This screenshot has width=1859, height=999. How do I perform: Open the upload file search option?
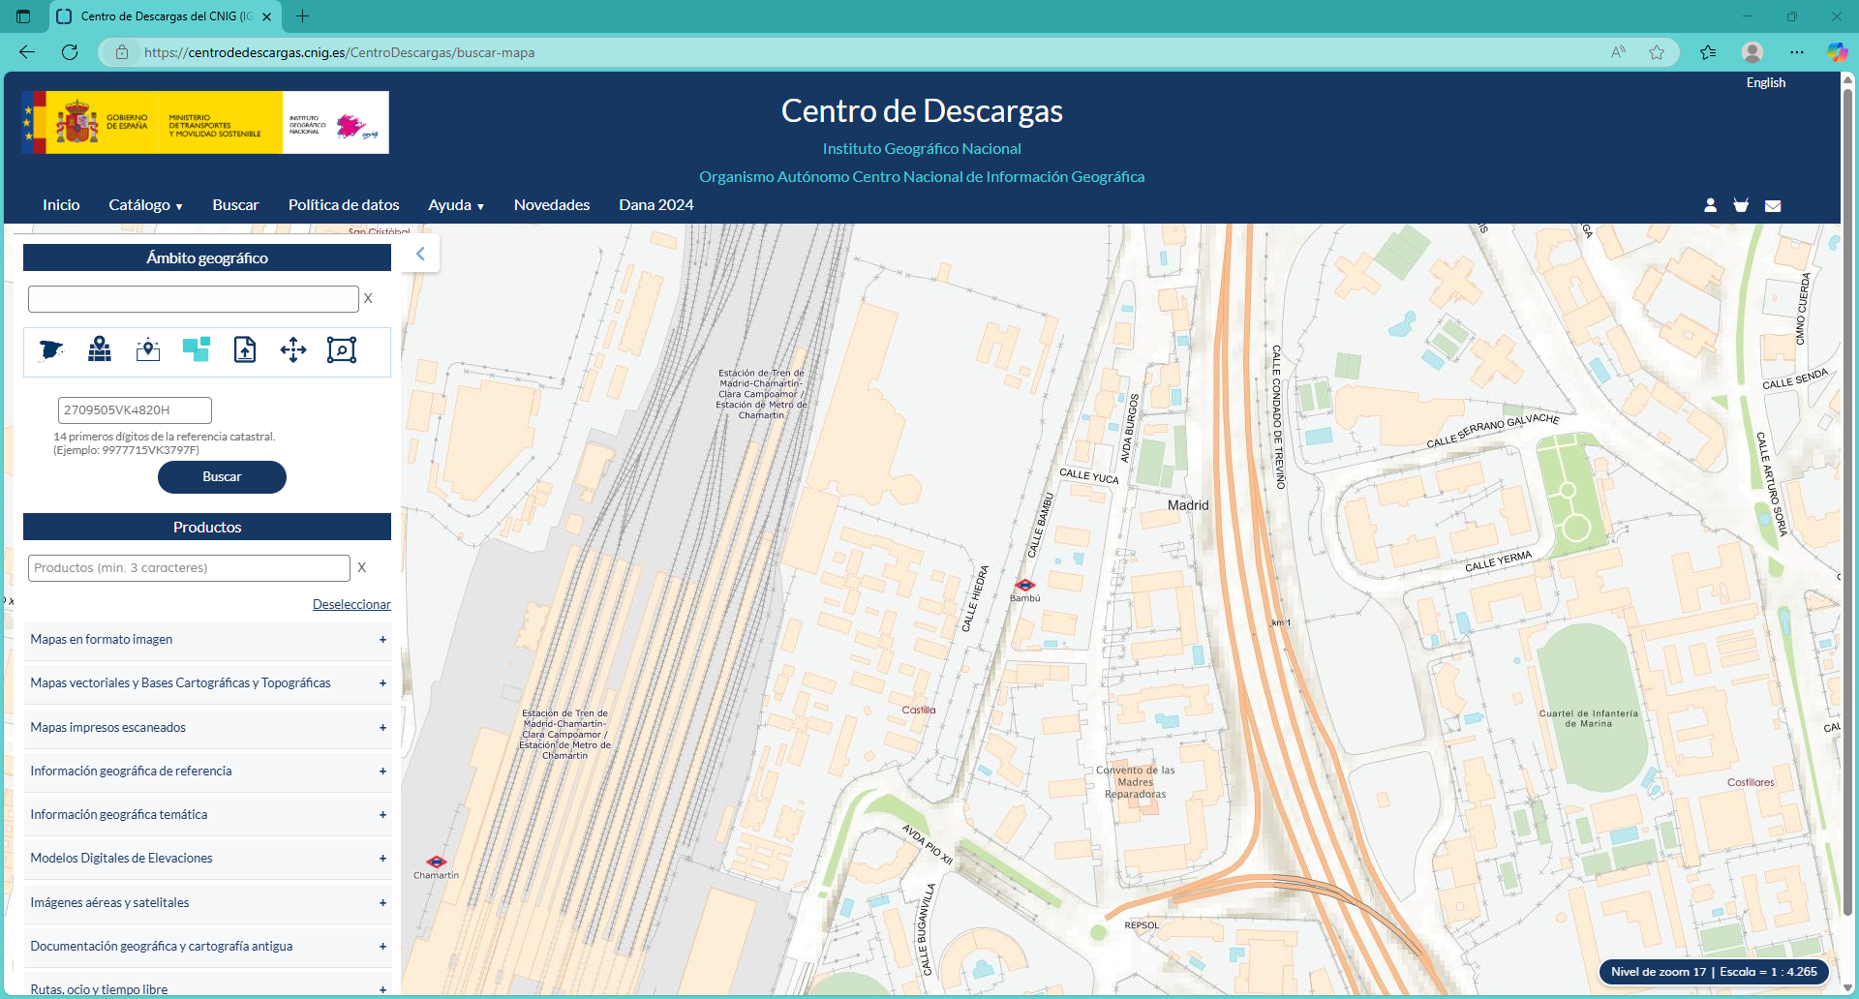(245, 349)
